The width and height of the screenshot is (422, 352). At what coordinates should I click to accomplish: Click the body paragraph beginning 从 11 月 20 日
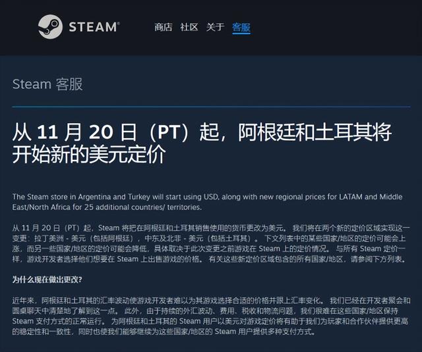[x=211, y=243]
